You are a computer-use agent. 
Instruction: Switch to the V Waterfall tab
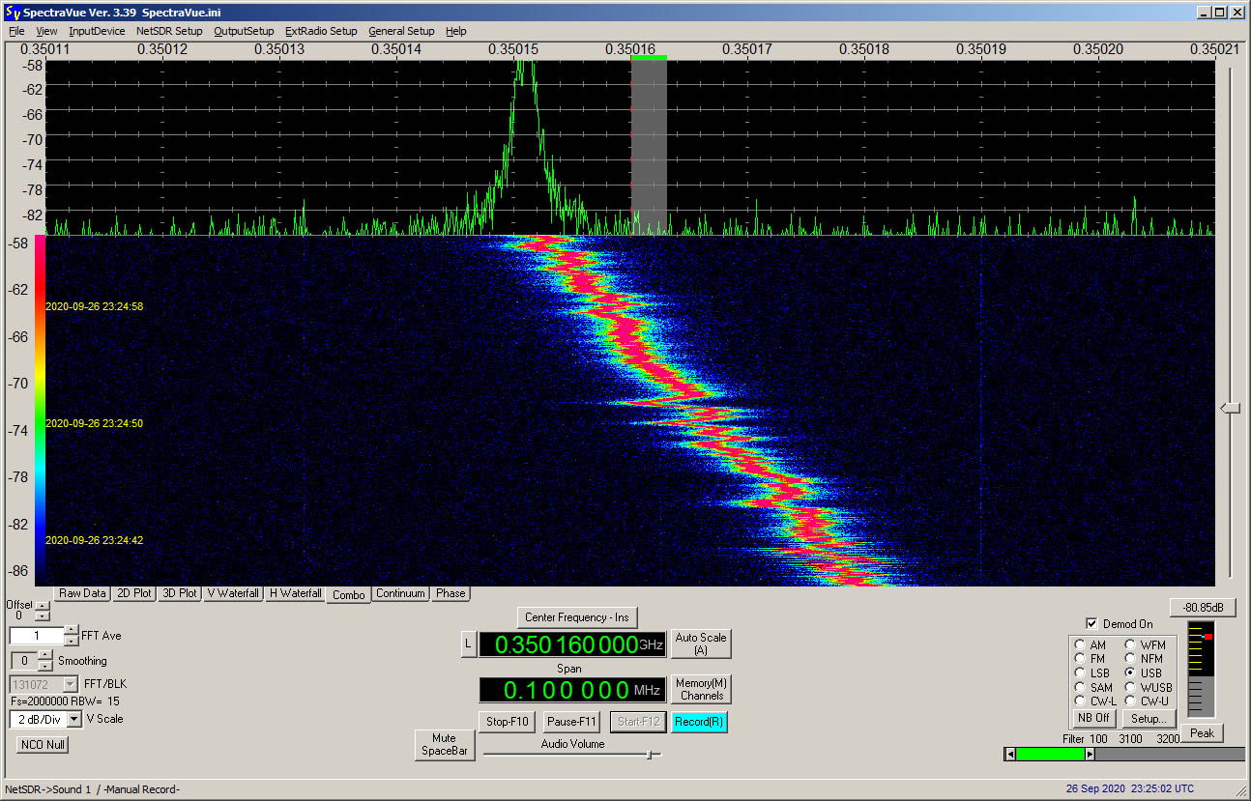coord(233,593)
